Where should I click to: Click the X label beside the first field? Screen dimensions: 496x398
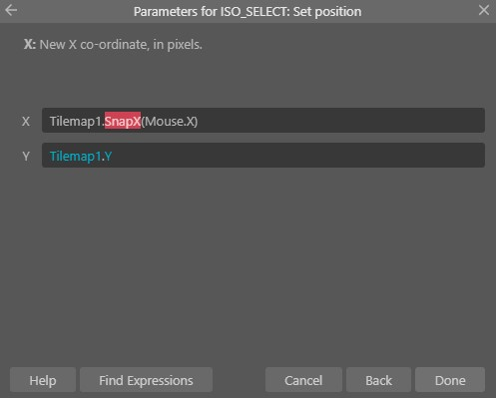point(26,121)
